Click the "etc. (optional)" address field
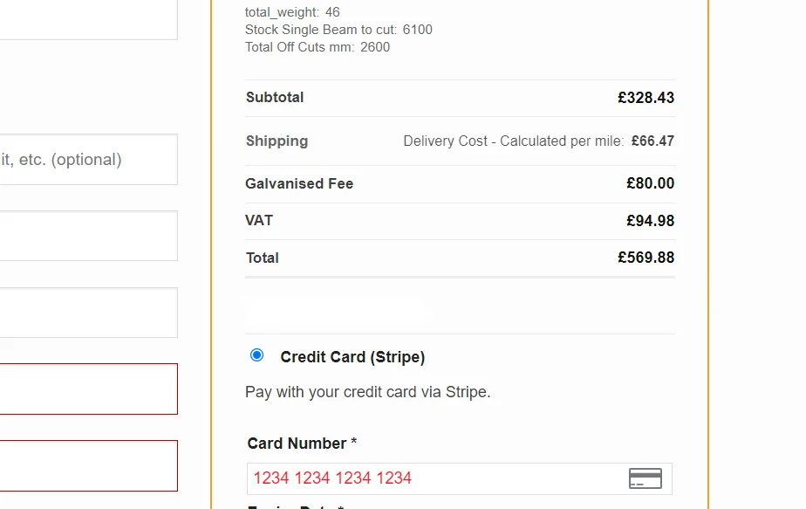The width and height of the screenshot is (806, 509). point(87,160)
